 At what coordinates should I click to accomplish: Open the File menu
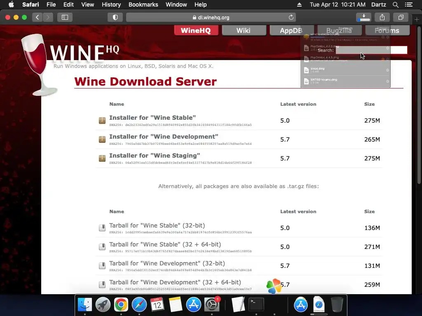coord(51,5)
